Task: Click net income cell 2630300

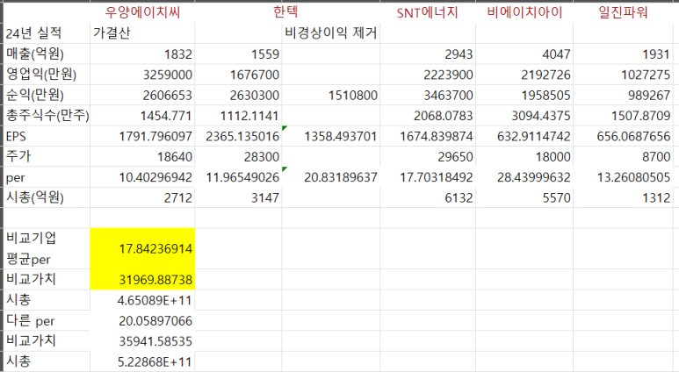Action: (238, 95)
